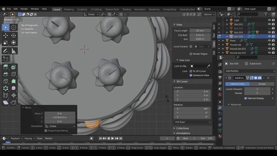Disable Roundcube.002 in renders camera icon

click(x=273, y=53)
